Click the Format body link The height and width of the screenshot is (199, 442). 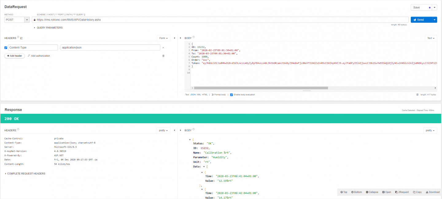219,94
